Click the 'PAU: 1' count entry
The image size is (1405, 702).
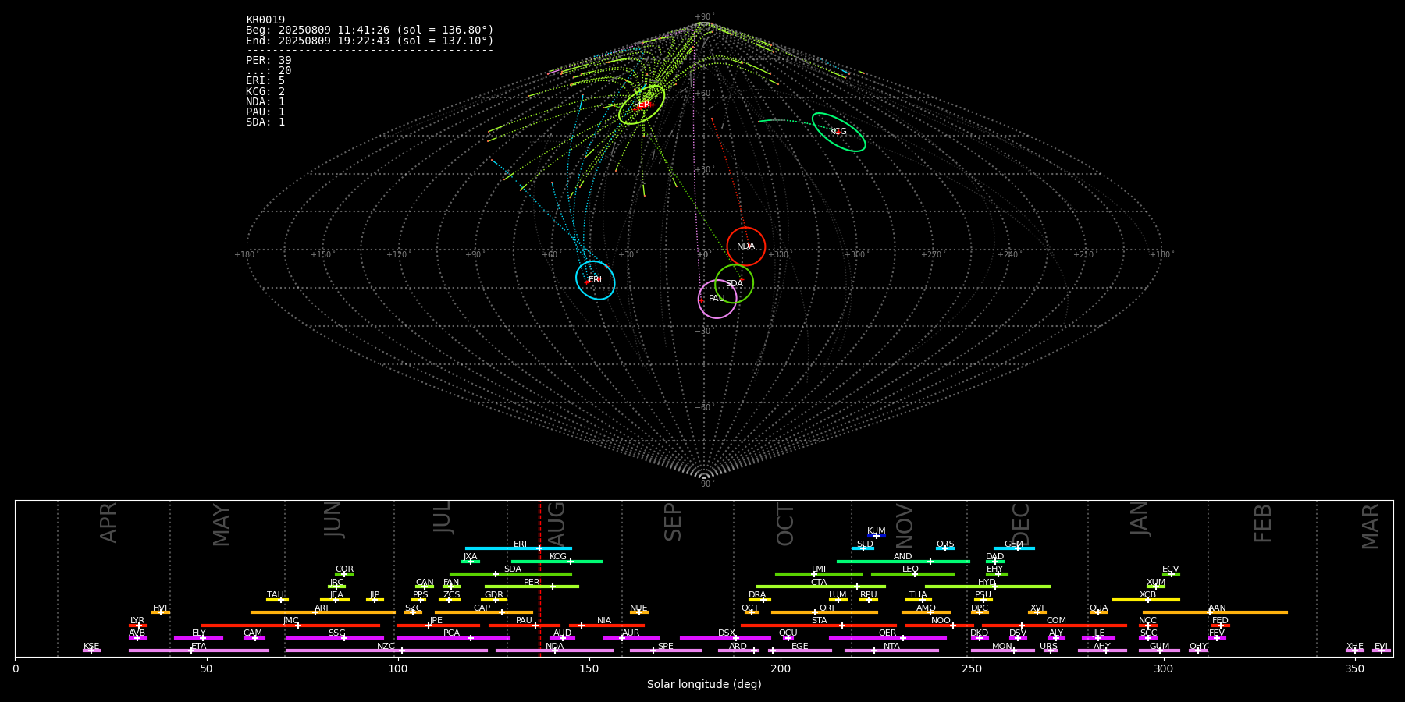(x=265, y=112)
